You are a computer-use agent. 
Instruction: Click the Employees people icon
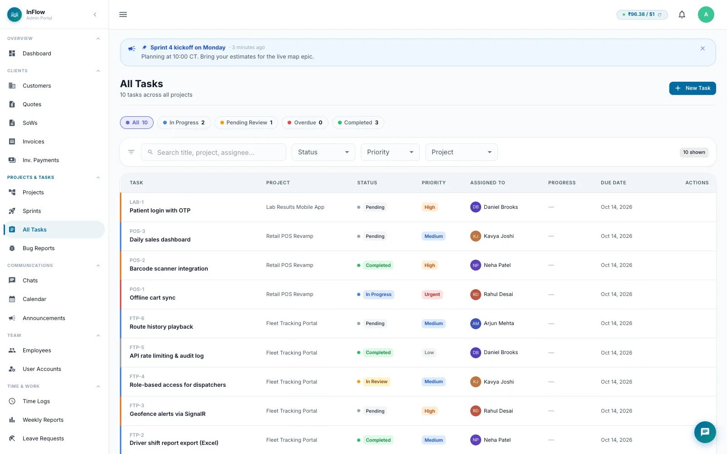click(x=12, y=350)
